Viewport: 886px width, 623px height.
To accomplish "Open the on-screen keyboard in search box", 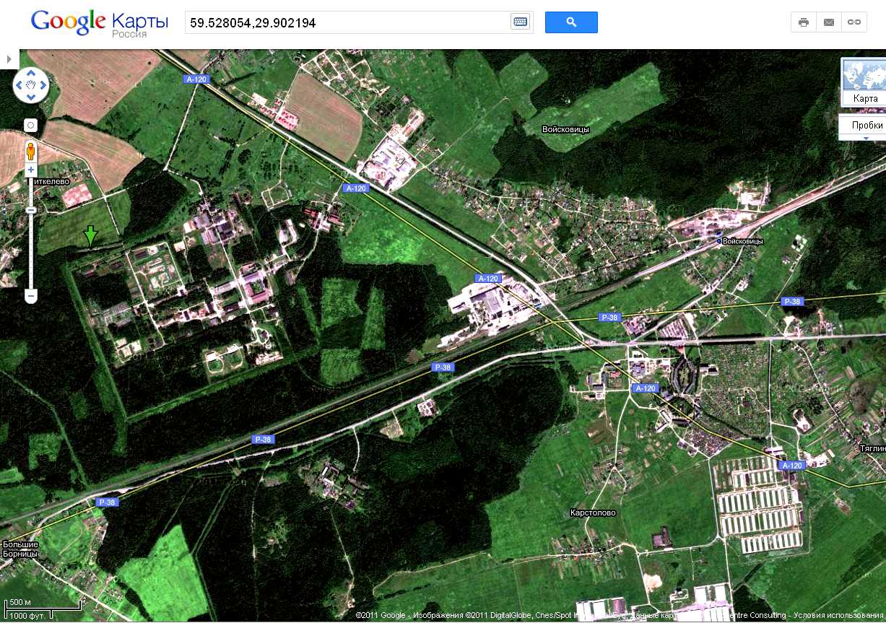I will click(x=520, y=22).
